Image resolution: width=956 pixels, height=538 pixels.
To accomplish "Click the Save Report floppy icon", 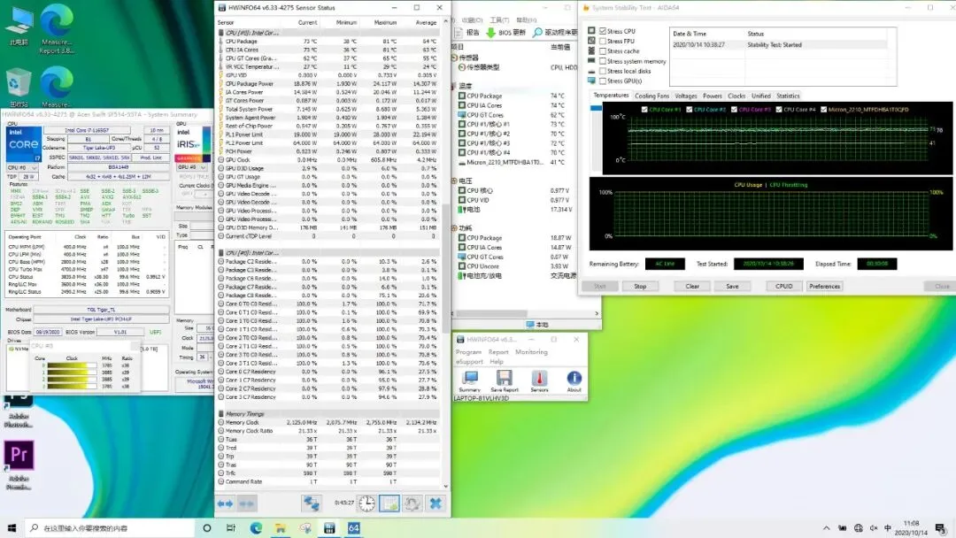I will pyautogui.click(x=505, y=379).
